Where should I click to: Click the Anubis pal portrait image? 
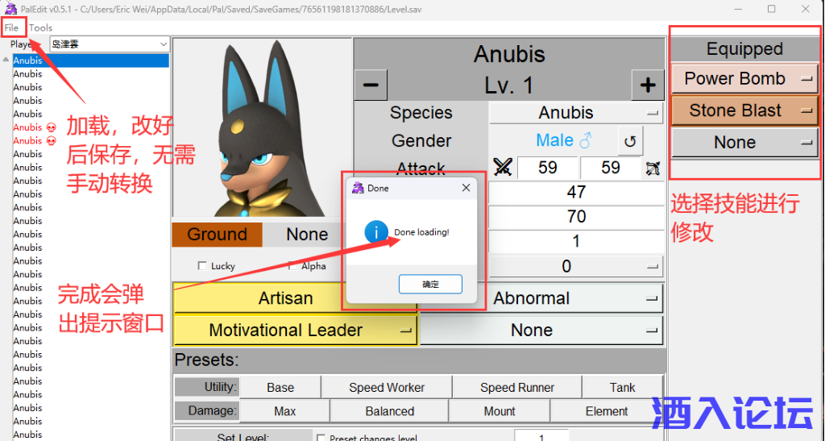click(x=263, y=128)
